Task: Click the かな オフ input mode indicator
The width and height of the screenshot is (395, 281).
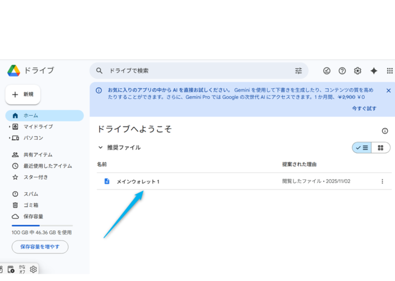Action: pyautogui.click(x=22, y=269)
